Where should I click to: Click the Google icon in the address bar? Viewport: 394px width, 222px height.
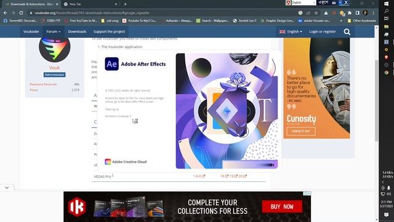300,13
